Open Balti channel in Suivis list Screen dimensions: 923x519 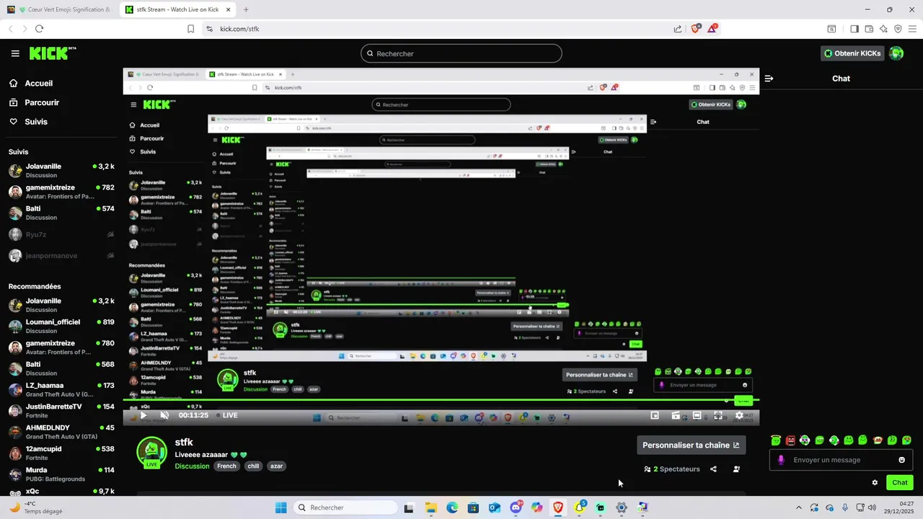pyautogui.click(x=61, y=213)
